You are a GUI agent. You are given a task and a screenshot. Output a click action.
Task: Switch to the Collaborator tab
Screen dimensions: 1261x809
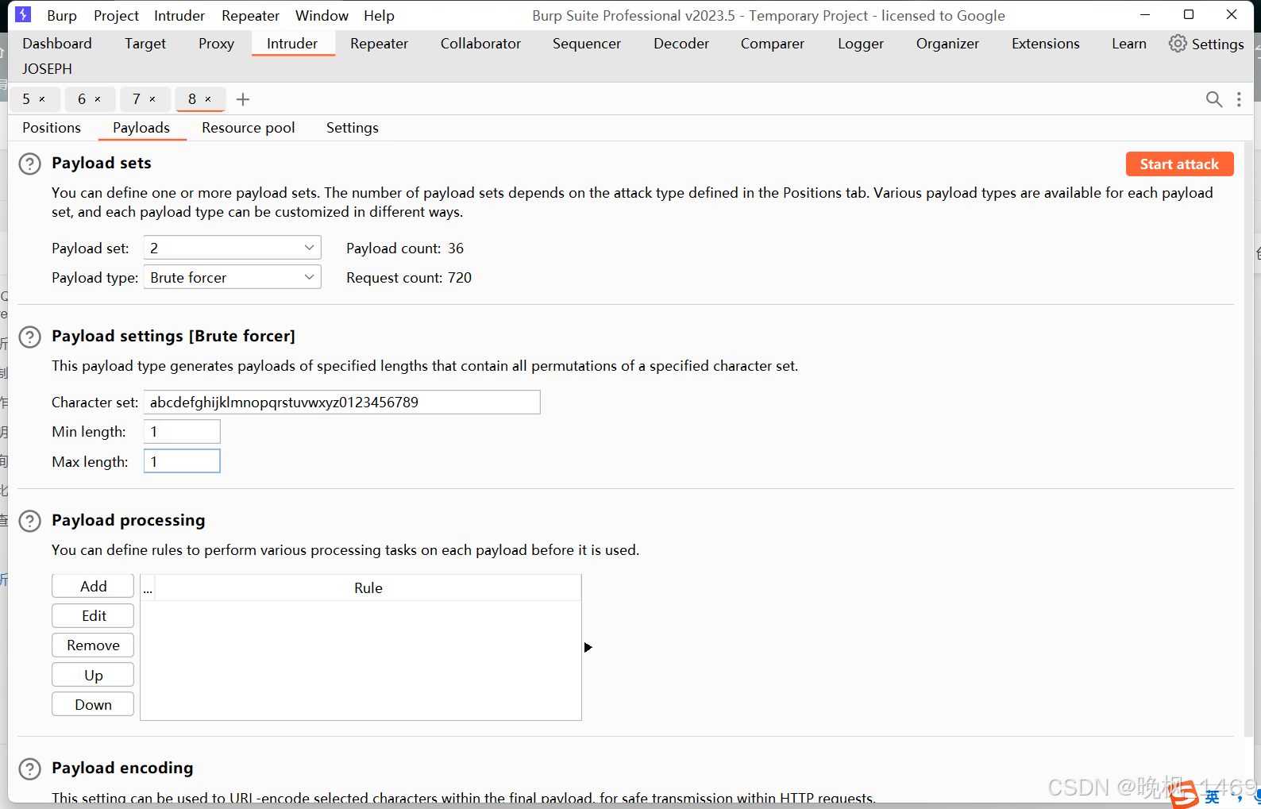480,44
